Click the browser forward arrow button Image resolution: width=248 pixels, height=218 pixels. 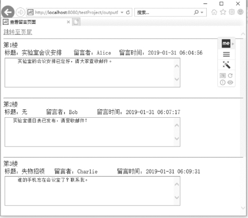20,12
